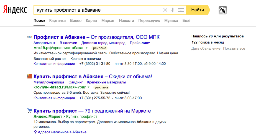Click the yellow Найти button
The image size is (256, 140).
[x=198, y=10]
